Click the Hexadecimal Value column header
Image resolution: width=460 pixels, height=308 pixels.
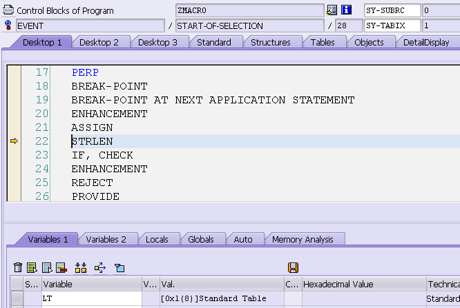coord(364,284)
